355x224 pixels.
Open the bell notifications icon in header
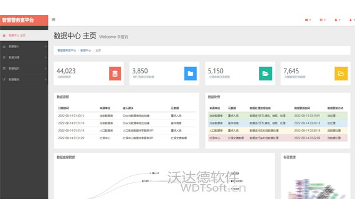(x=336, y=20)
